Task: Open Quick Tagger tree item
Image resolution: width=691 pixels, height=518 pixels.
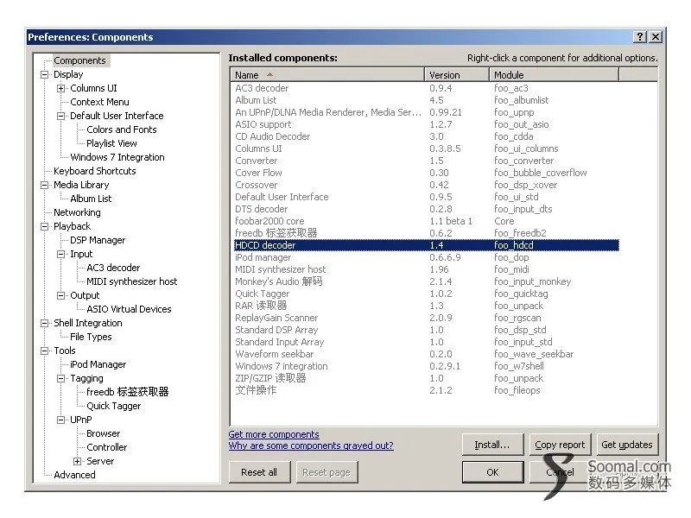Action: (114, 406)
